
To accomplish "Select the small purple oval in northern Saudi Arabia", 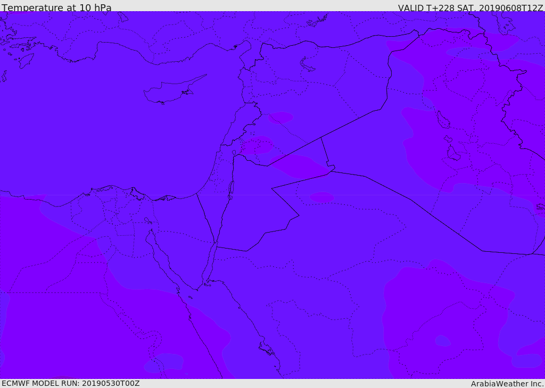I will [x=322, y=197].
